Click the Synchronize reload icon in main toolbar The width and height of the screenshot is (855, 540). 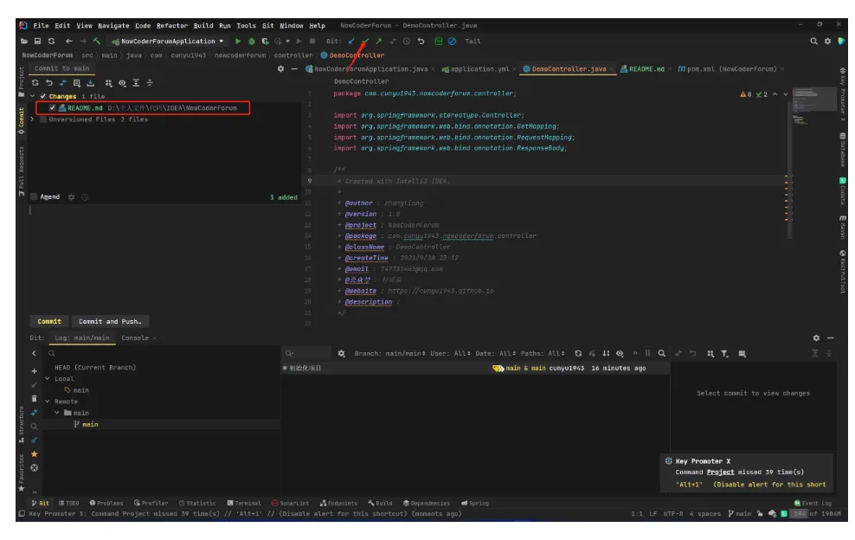pos(51,41)
